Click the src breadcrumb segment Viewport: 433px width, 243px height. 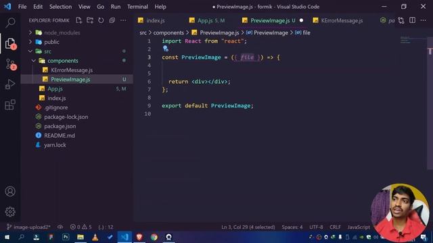(143, 33)
